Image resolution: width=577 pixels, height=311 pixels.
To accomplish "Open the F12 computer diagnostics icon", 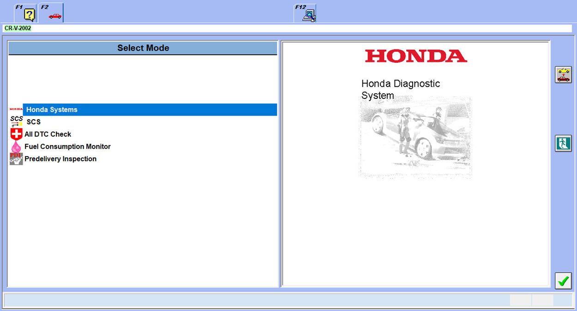I will click(x=305, y=13).
